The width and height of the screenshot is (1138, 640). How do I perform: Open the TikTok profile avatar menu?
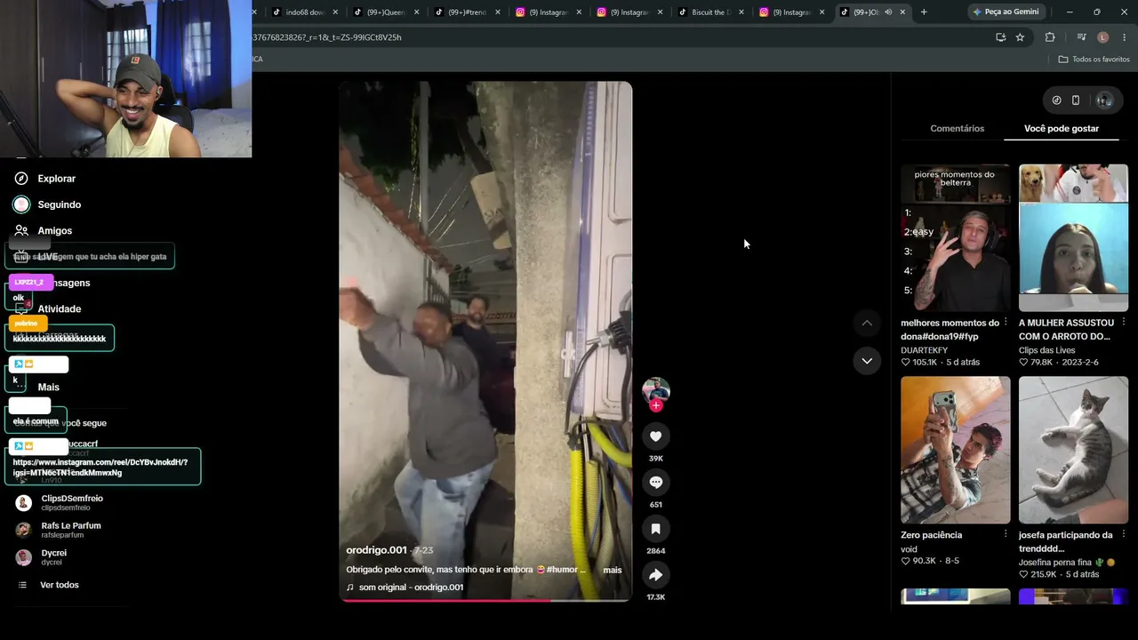coord(1104,100)
